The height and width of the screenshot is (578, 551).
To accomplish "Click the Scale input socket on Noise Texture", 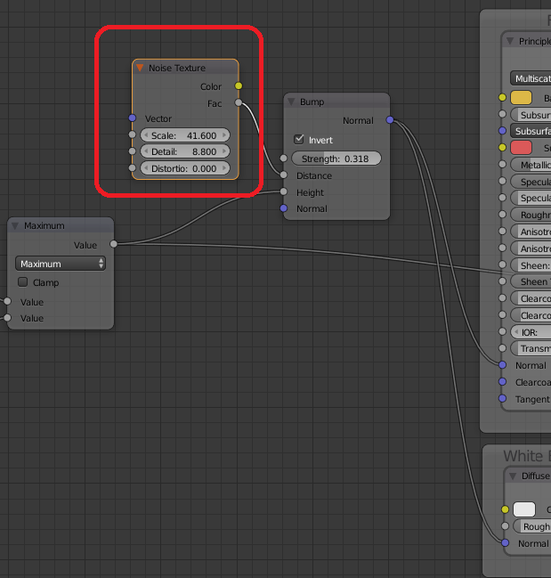I will 133,134.
